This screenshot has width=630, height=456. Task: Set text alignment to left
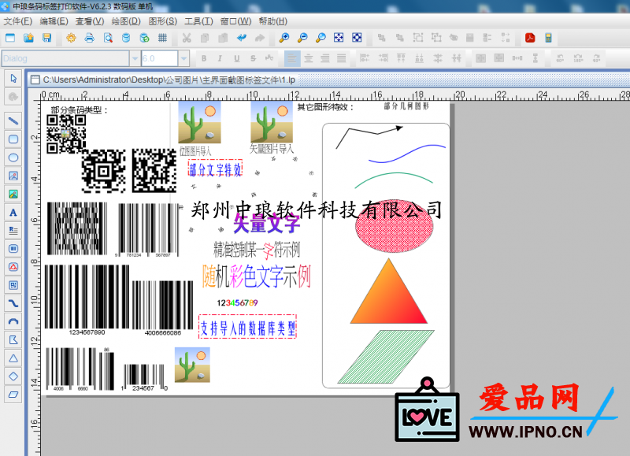click(x=292, y=58)
